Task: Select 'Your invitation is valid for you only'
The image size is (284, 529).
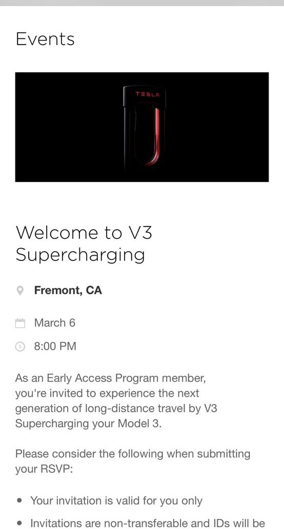Action: (x=116, y=501)
